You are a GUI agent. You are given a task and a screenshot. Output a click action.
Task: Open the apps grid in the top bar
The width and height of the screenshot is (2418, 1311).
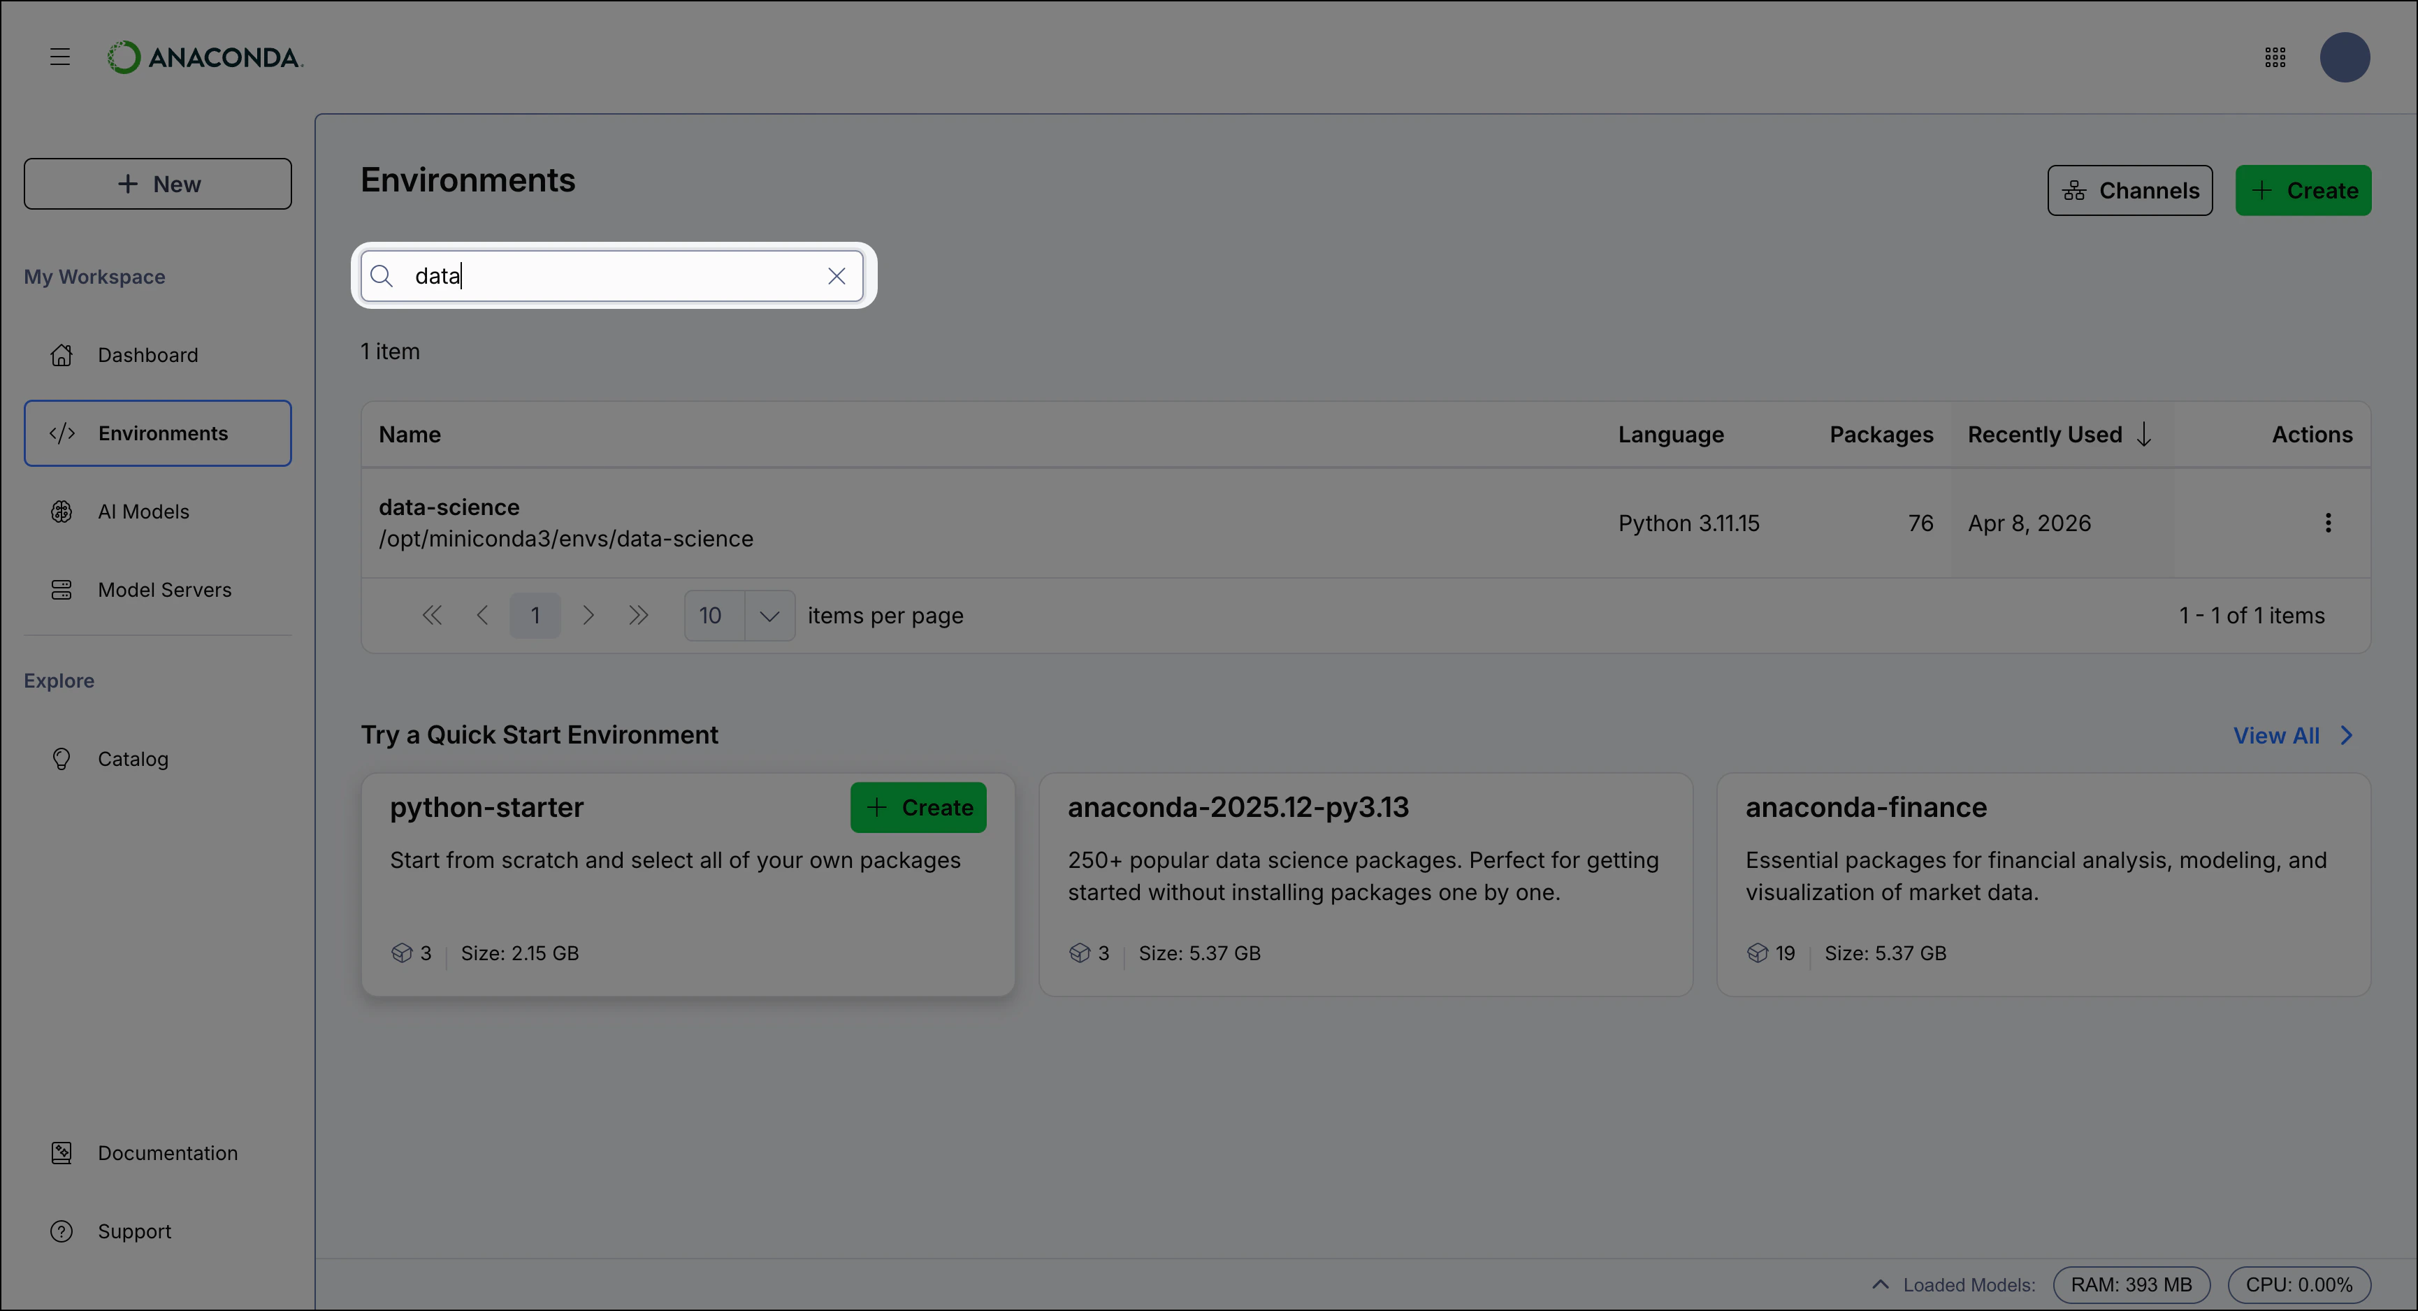(x=2275, y=57)
